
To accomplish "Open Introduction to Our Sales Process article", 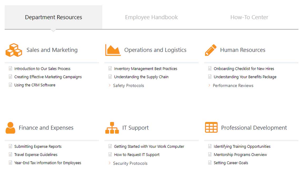I will point(42,69).
